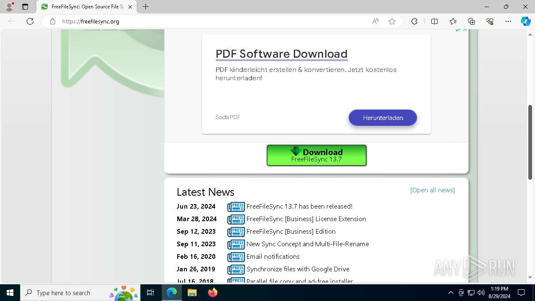Open Email notifications news item
This screenshot has width=535, height=301.
[273, 257]
